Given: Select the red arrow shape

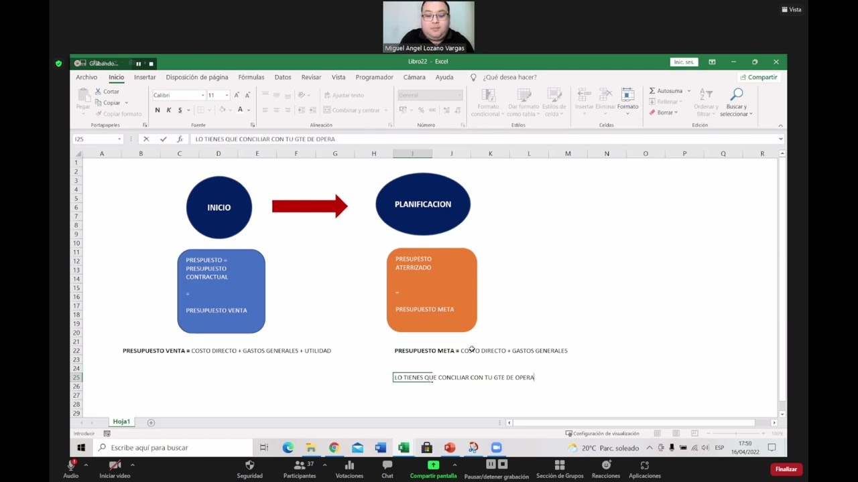Looking at the screenshot, I should 310,206.
